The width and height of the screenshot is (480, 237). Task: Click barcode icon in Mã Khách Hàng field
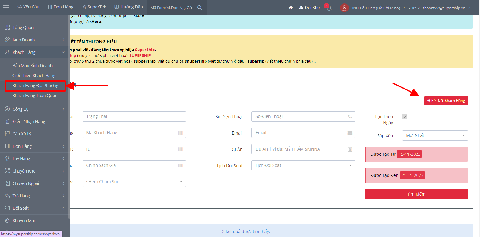[181, 133]
